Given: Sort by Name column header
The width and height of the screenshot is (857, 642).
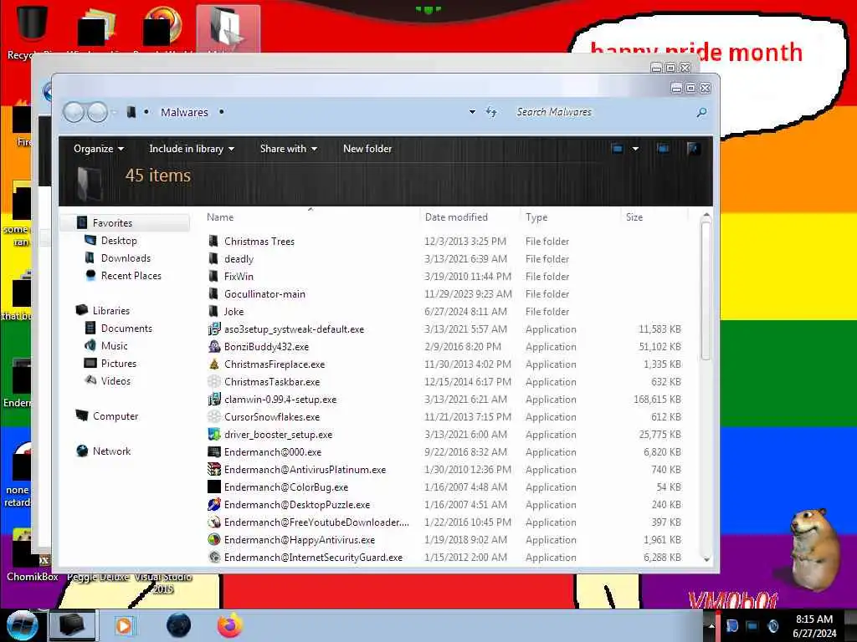Looking at the screenshot, I should pyautogui.click(x=220, y=217).
